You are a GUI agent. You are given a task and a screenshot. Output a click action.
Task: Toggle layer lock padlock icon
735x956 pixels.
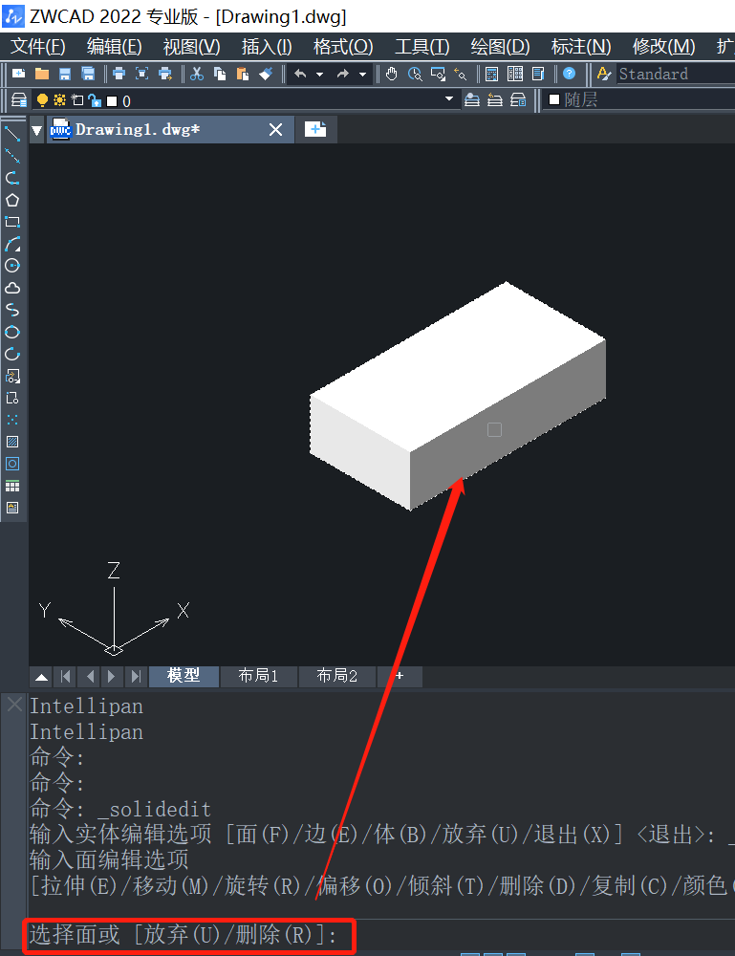94,100
